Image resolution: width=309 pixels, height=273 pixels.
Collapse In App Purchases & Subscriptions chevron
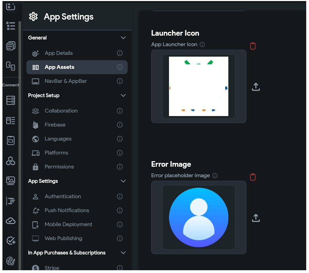tap(123, 253)
